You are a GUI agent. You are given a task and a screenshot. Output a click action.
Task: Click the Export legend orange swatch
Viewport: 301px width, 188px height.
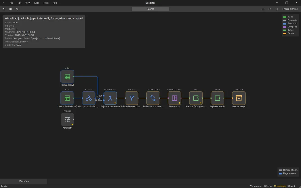coord(285,33)
